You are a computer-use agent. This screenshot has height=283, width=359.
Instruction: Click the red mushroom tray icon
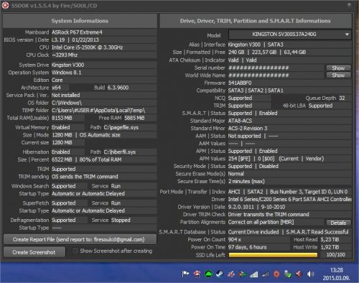click(x=197, y=274)
